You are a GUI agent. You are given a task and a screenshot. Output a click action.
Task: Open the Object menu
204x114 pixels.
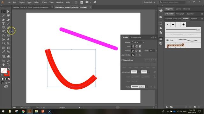tap(22, 2)
